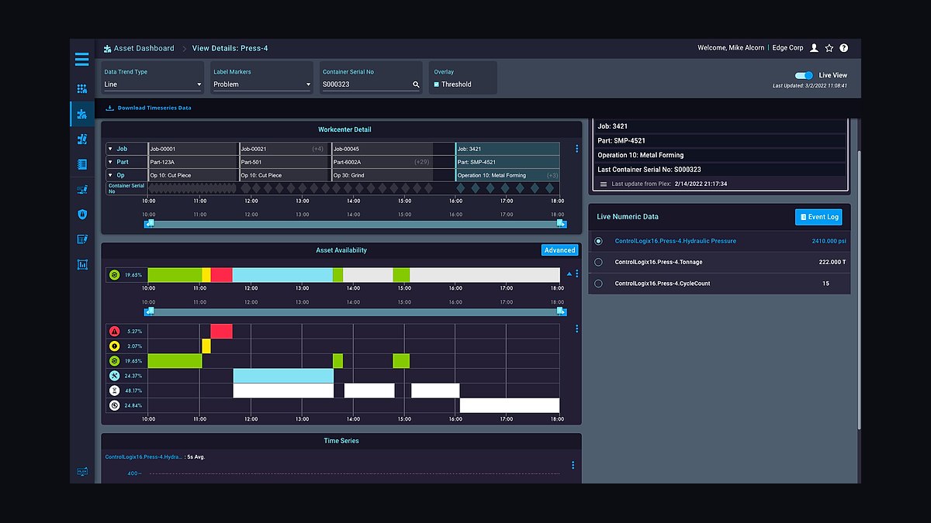Select the Hydraulic Pressure radio button

click(x=598, y=241)
